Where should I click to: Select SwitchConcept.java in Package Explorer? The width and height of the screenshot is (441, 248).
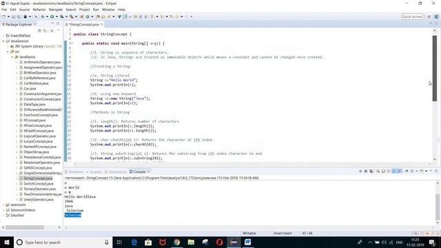point(39,184)
